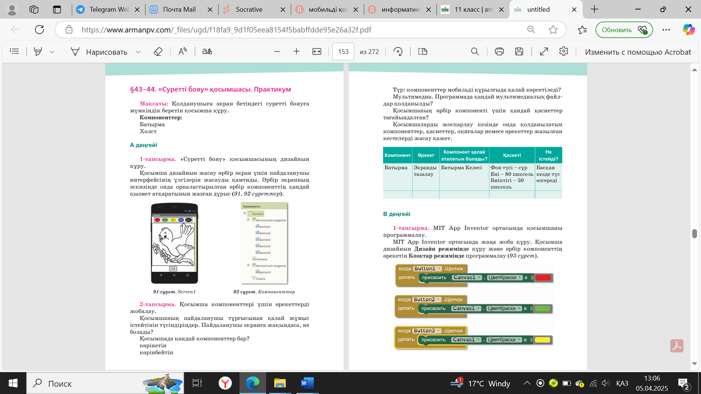The image size is (701, 394).
Task: Toggle fullscreen mode for the PDF
Action: 544,51
